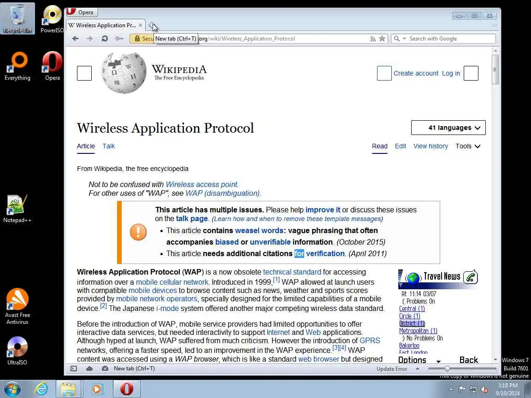Focus the address bar URL field
Screen dimensions: 531x398
coord(259,39)
